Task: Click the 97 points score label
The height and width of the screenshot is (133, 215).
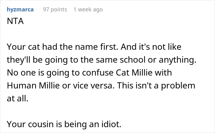Action: click(x=55, y=10)
